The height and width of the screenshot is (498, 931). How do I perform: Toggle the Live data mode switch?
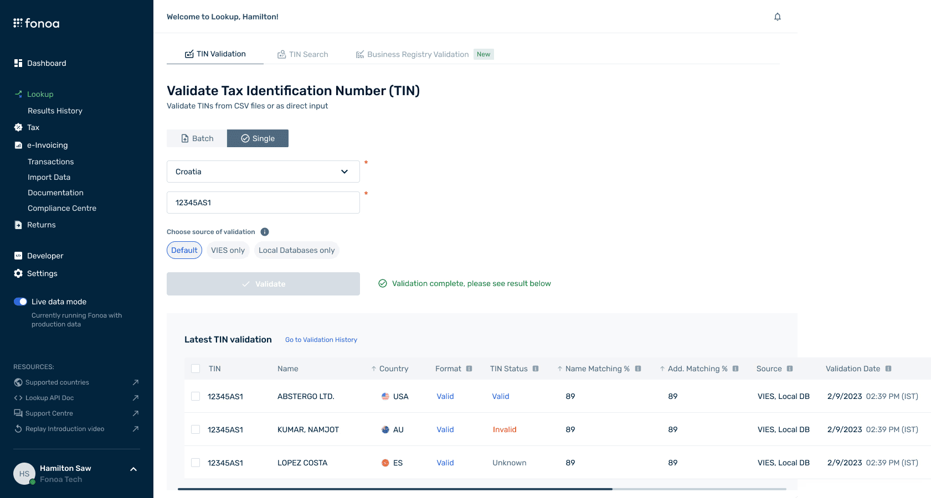click(x=20, y=302)
